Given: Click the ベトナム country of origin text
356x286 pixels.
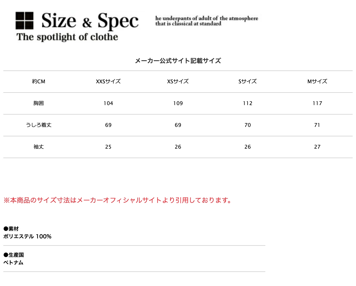Looking at the screenshot, I should coord(13,263).
